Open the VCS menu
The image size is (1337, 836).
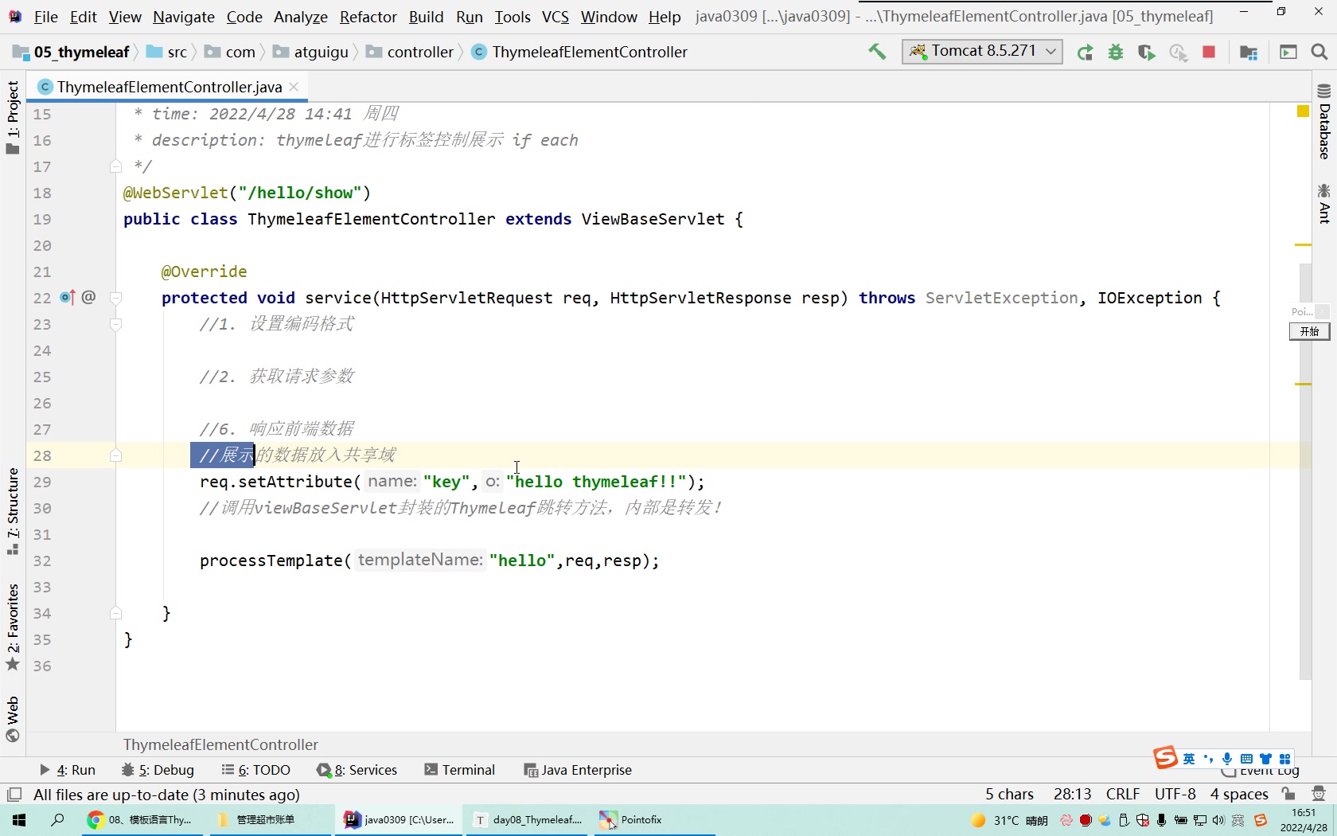click(x=555, y=17)
